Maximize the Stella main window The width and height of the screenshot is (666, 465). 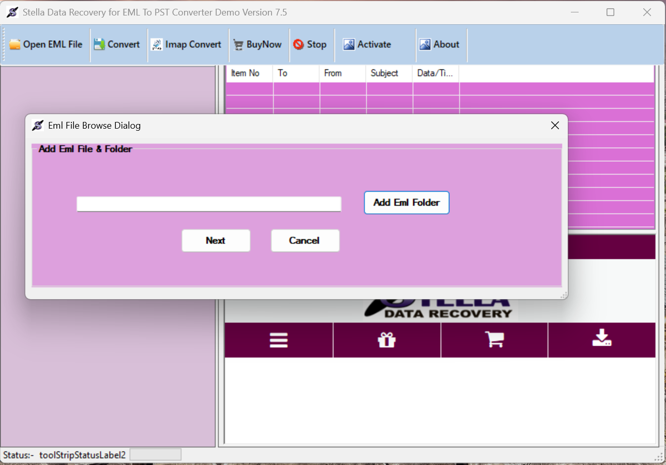610,12
